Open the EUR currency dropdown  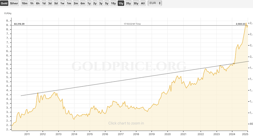point(155,3)
